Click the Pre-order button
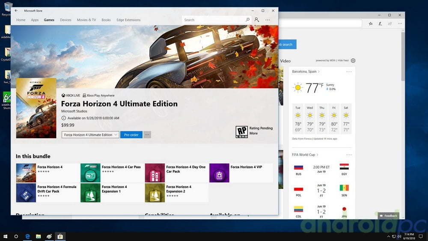428x241 pixels. (131, 134)
